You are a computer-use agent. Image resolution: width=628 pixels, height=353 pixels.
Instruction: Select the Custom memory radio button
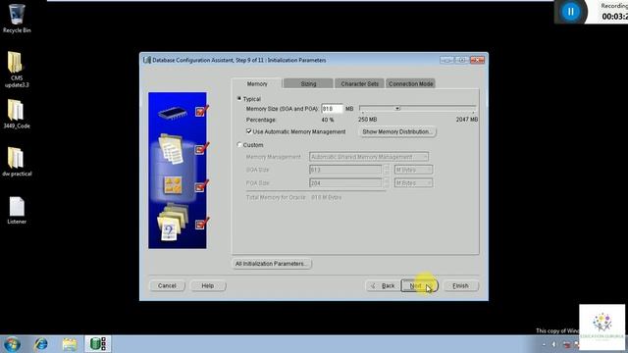tap(239, 144)
